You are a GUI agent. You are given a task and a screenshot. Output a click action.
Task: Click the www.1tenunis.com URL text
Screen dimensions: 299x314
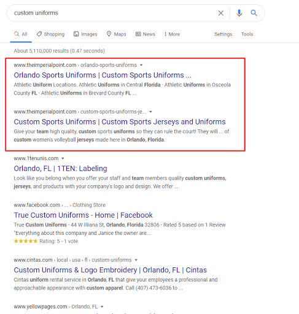point(36,158)
